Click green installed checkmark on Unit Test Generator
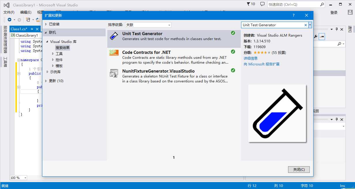The height and width of the screenshot is (189, 355). 233,33
